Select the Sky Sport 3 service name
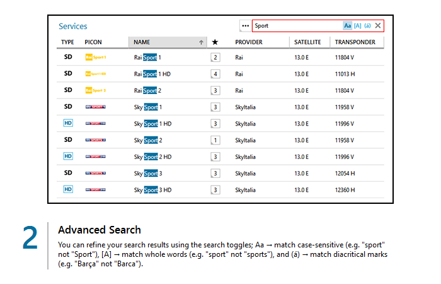 tap(148, 172)
